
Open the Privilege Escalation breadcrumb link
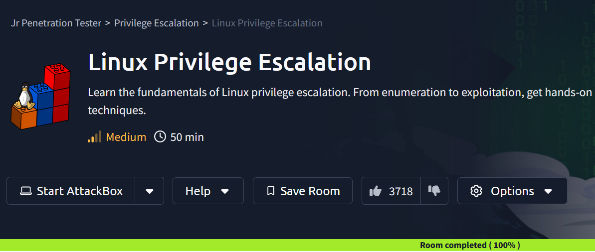(x=156, y=23)
